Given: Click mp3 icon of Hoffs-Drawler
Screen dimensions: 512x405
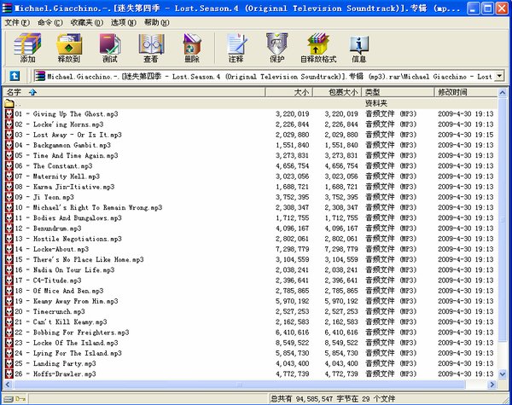Looking at the screenshot, I should pos(9,373).
